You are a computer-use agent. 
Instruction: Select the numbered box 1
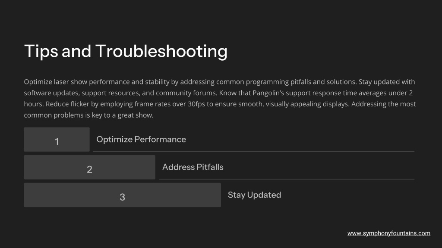pos(57,139)
